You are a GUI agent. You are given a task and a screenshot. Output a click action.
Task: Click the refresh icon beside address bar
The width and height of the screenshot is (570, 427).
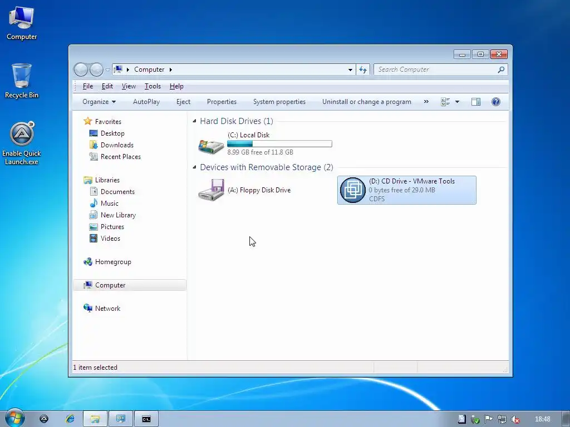click(363, 69)
